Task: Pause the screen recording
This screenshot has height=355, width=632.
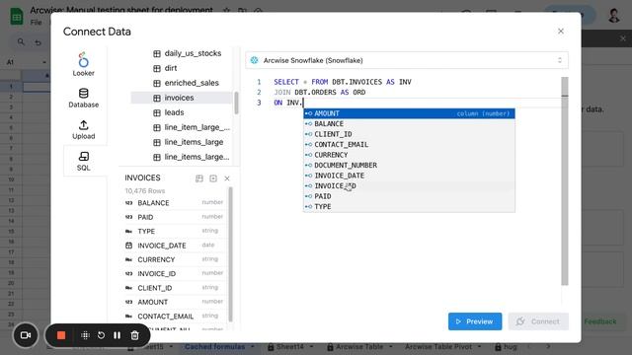Action: point(117,335)
